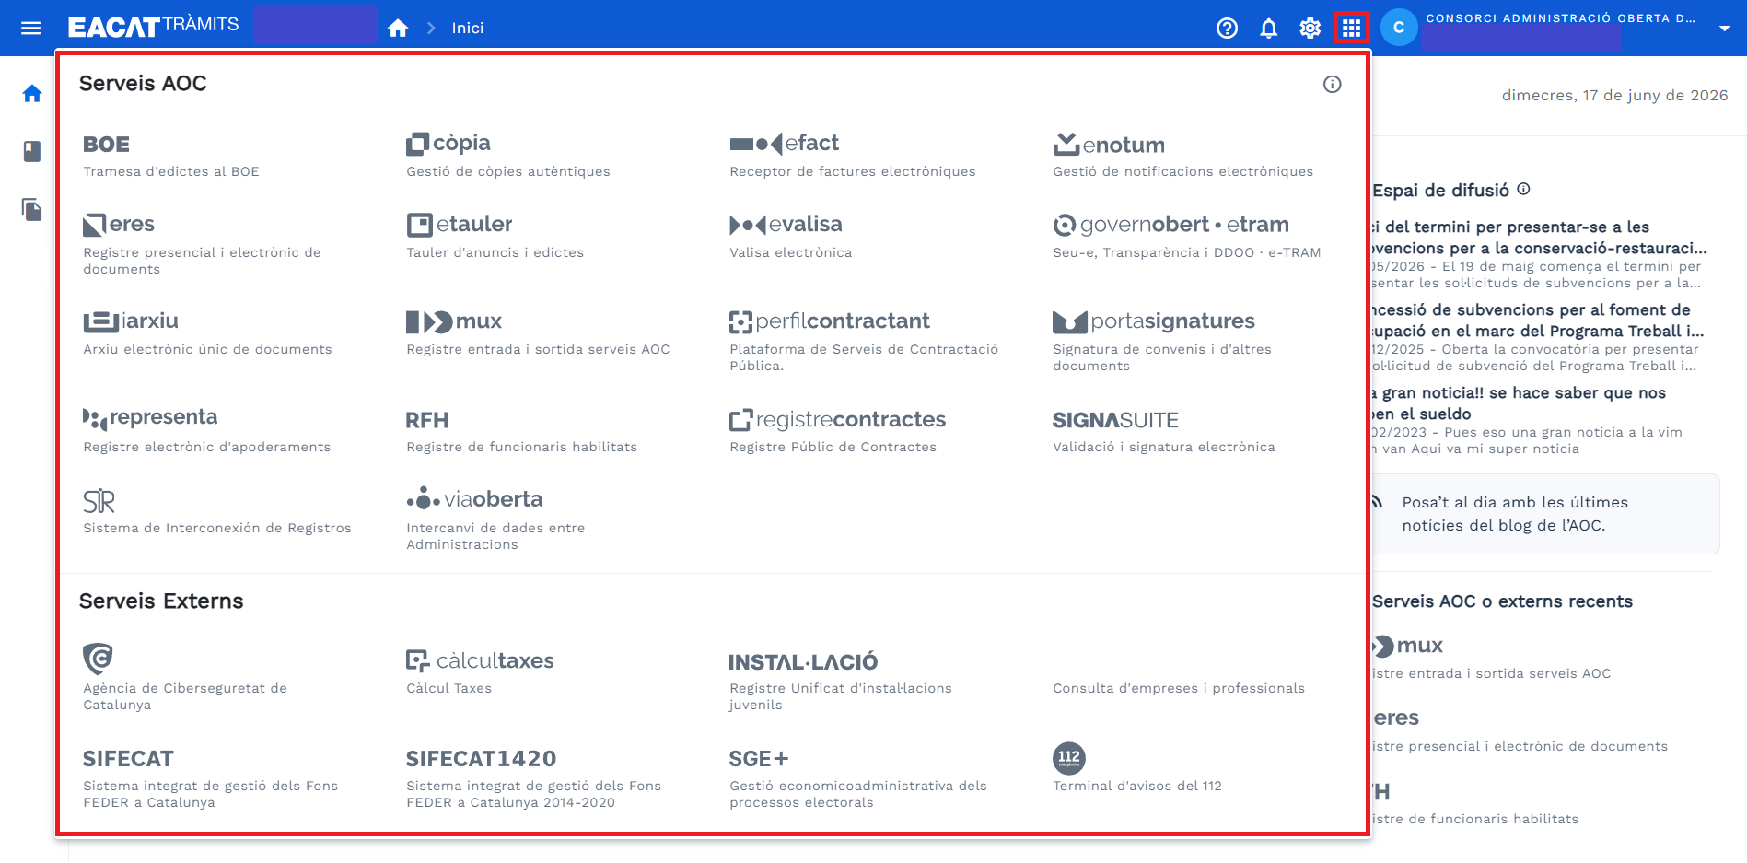Open the hamburger menu in top bar
The image size is (1747, 863).
click(31, 28)
